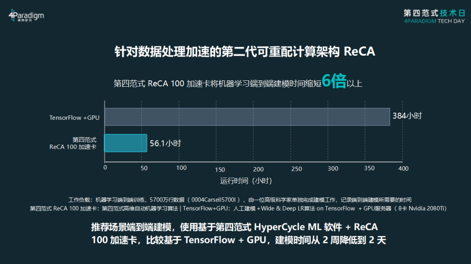Click the x-axis tick '0'
Screen dimensions: 471x264
click(x=105, y=168)
